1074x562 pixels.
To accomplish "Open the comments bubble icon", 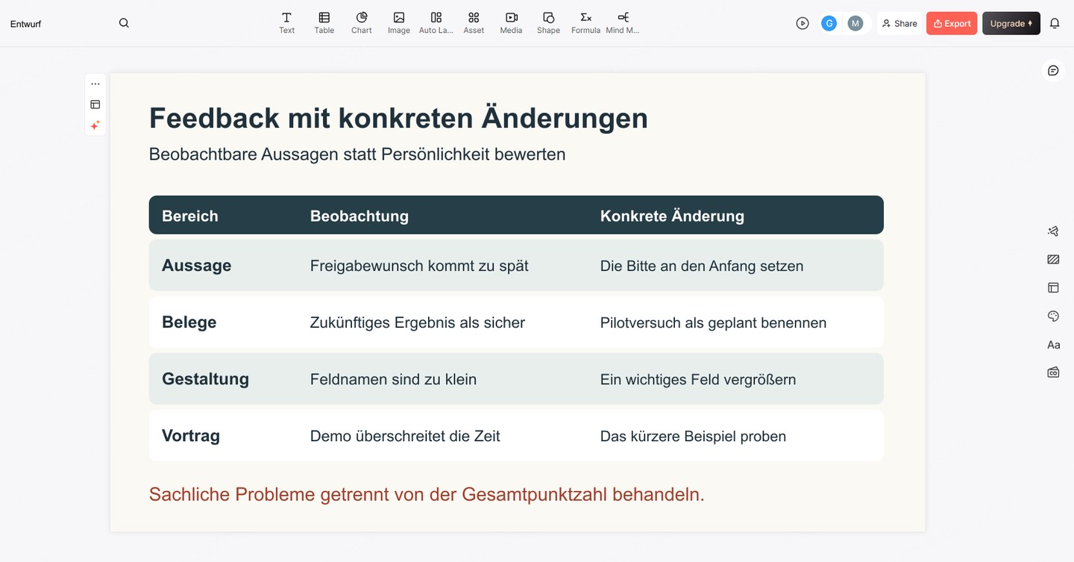I will 1053,70.
